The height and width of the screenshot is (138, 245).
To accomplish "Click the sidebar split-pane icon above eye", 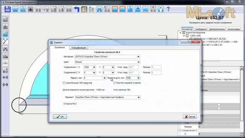I will click(x=5, y=56).
